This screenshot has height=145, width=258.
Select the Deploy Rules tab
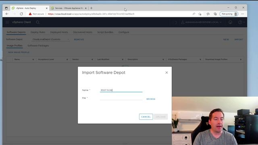tap(38, 32)
